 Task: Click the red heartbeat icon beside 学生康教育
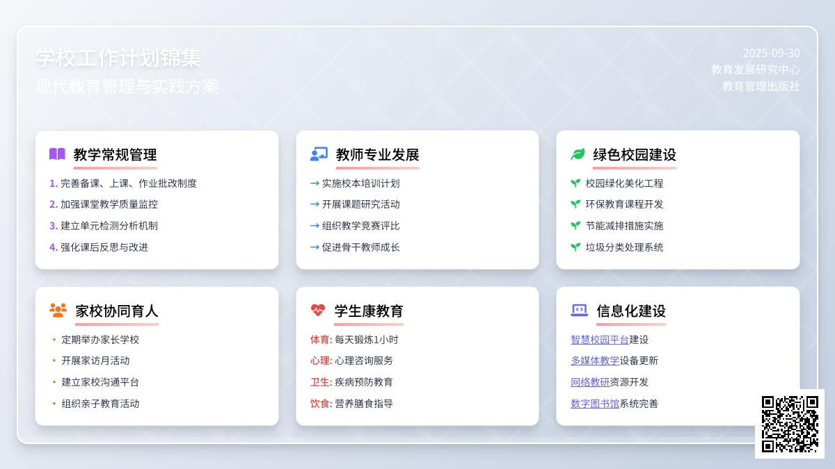point(318,311)
